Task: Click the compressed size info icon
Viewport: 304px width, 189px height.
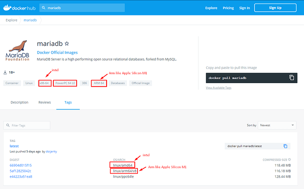Action: 289,160
